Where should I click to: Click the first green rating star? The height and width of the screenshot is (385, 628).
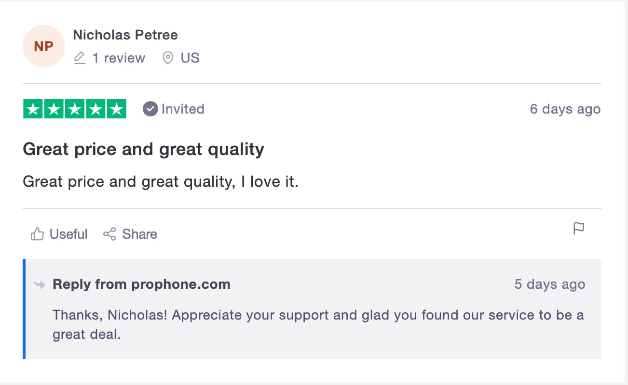pyautogui.click(x=33, y=109)
